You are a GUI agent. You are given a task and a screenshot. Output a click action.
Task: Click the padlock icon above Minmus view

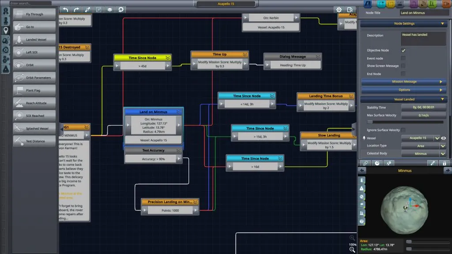pos(444,163)
